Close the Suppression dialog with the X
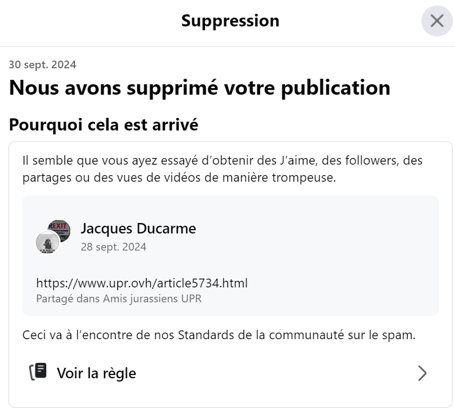Viewport: 455px width, 408px height. click(x=437, y=21)
